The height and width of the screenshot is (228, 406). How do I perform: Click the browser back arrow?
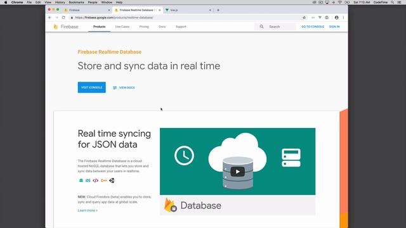[50, 18]
